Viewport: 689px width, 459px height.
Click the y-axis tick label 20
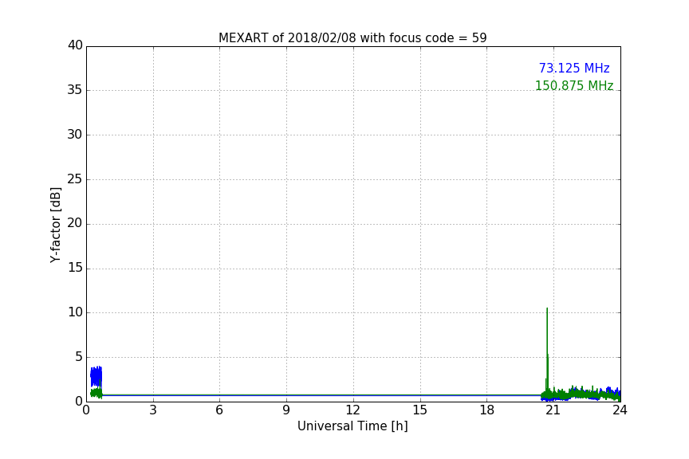(75, 223)
